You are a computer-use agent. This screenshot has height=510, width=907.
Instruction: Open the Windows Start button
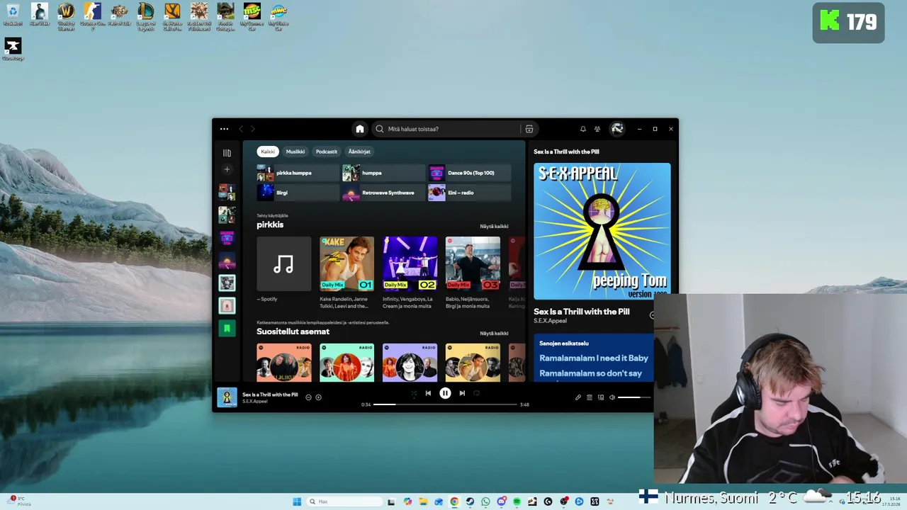297,501
